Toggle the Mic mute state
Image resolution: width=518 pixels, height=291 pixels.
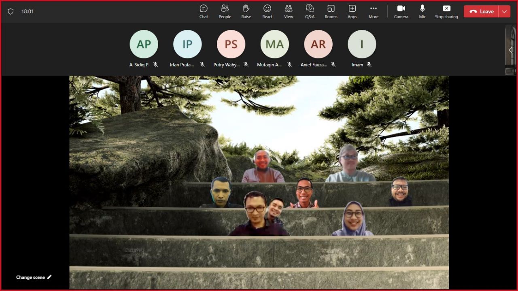[x=422, y=11]
